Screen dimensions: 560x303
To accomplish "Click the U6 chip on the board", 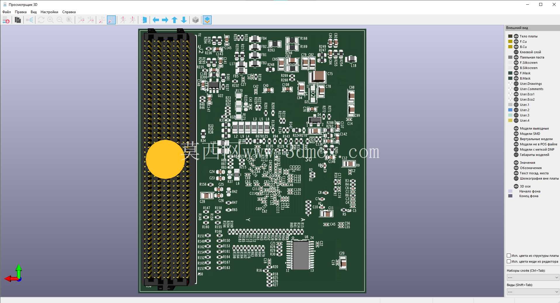I will (301, 255).
